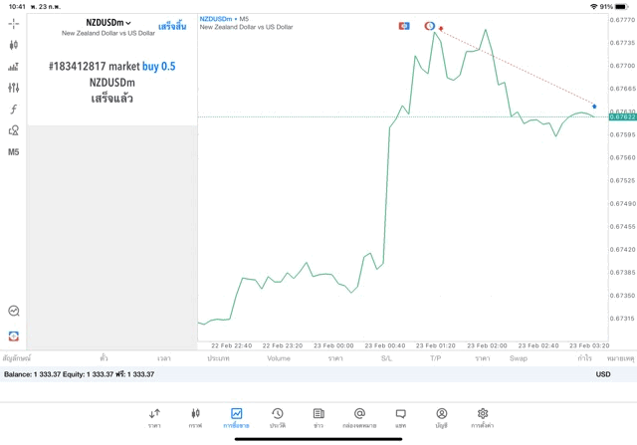Expand the NZDUSDm symbol dropdown
The height and width of the screenshot is (445, 637).
[x=108, y=23]
